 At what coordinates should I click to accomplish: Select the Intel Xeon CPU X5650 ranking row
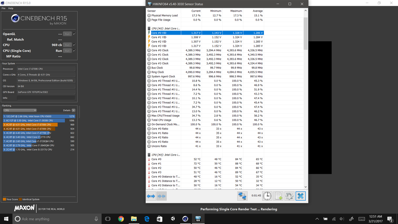[39, 116]
